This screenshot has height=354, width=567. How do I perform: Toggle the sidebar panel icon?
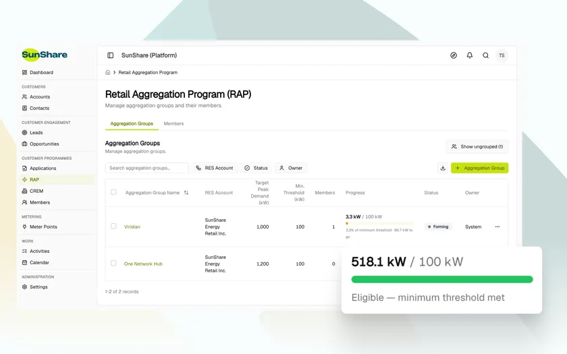click(110, 55)
